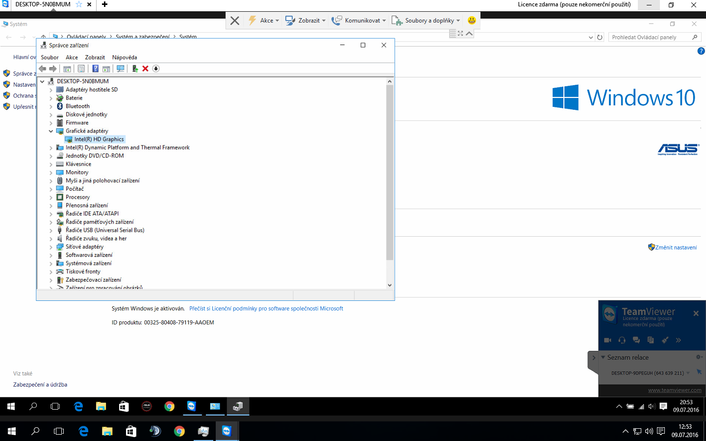Open Microsoft Edge on the local taskbar
Viewport: 706px width, 441px height.
pos(83,431)
